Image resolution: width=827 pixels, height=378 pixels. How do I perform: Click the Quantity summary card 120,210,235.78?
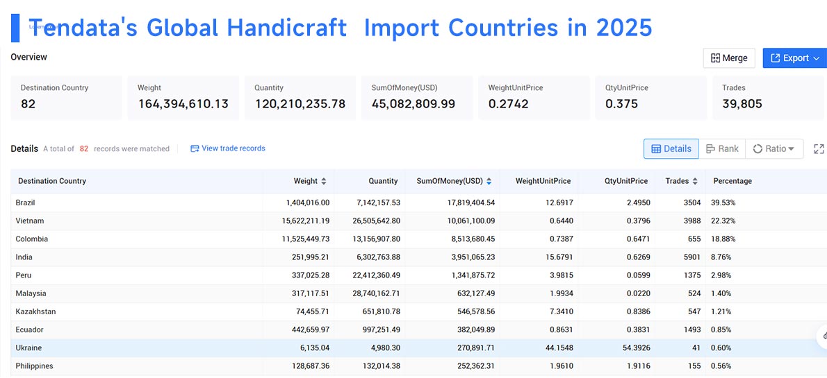pyautogui.click(x=300, y=98)
